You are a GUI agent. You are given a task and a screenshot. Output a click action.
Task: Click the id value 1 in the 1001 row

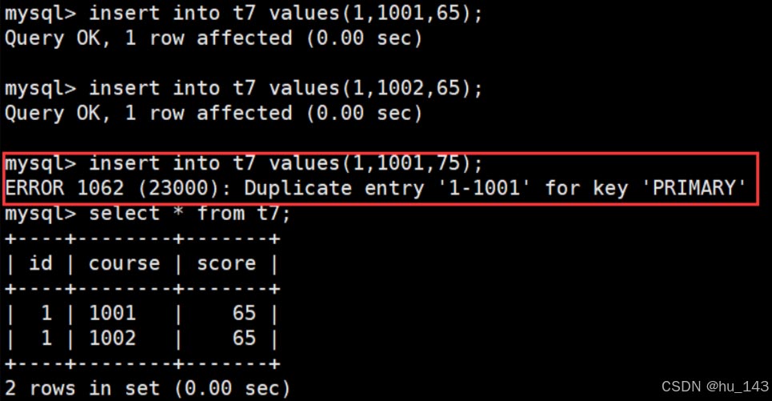point(46,313)
